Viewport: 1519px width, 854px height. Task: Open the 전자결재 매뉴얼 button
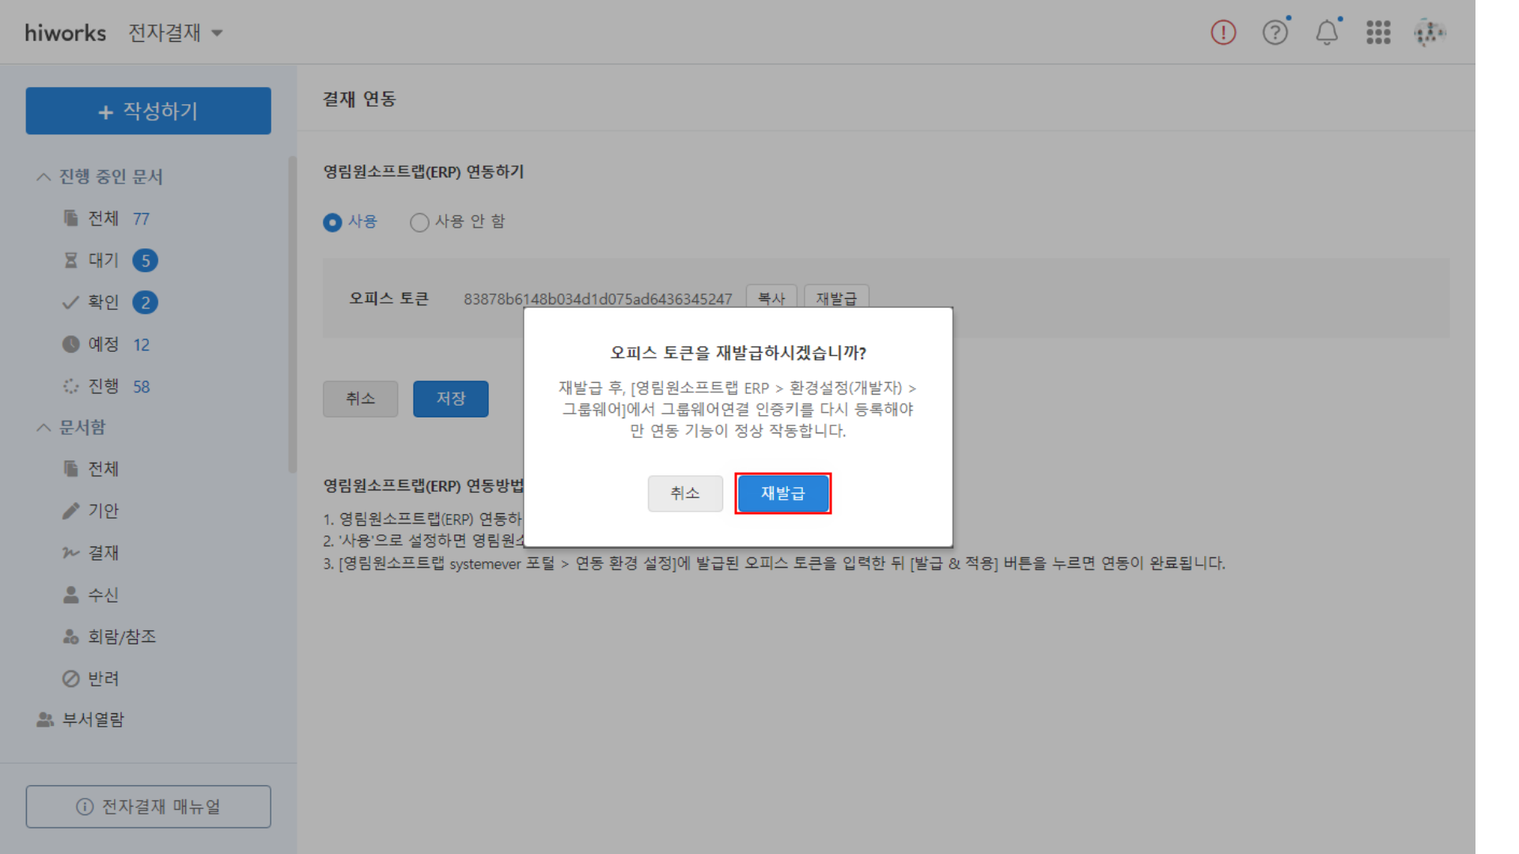click(149, 807)
